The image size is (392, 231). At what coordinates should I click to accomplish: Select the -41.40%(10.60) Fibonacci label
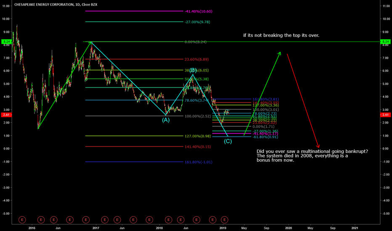click(x=199, y=11)
